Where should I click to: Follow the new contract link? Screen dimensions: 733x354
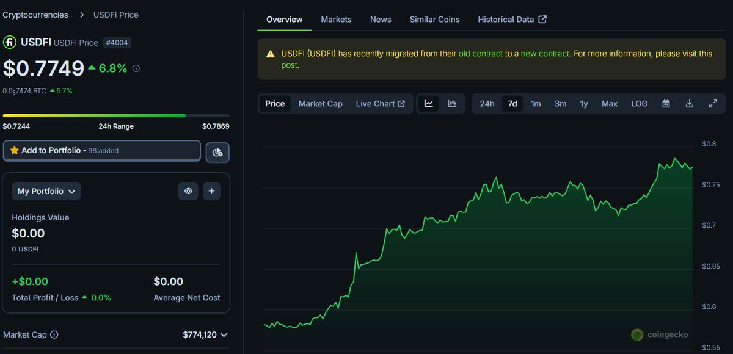coord(545,54)
